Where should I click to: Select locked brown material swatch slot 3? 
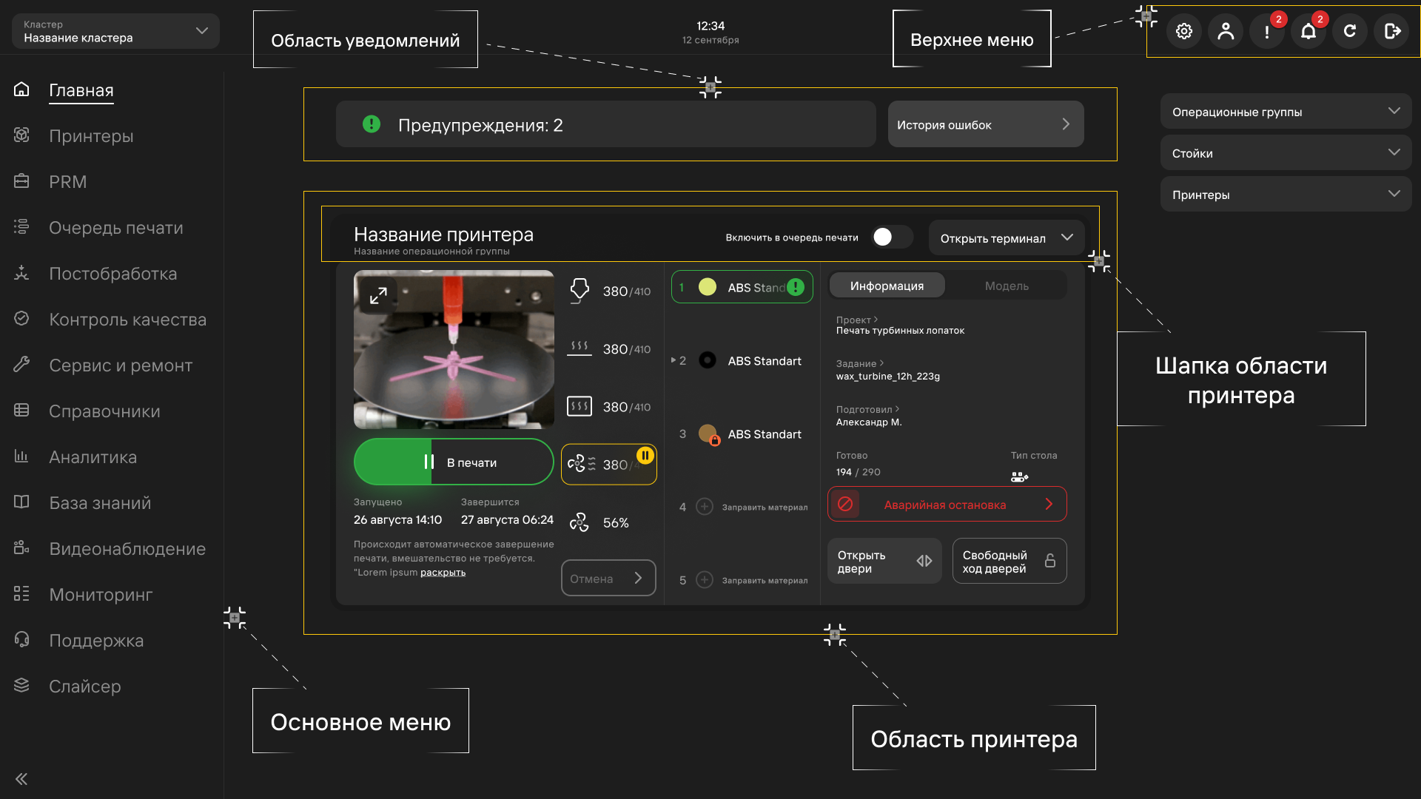point(708,434)
